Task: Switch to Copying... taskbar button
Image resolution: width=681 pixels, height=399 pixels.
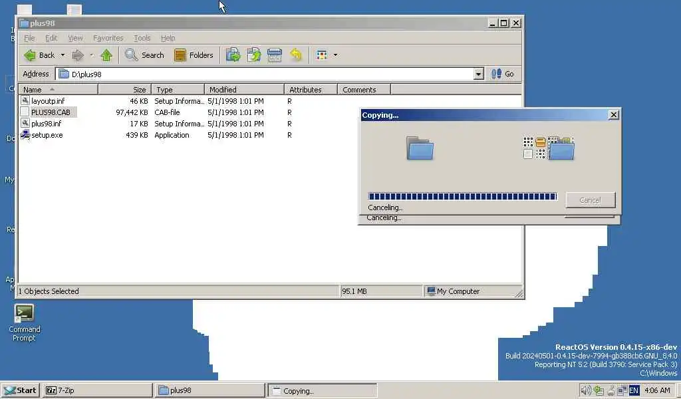Action: [x=323, y=390]
